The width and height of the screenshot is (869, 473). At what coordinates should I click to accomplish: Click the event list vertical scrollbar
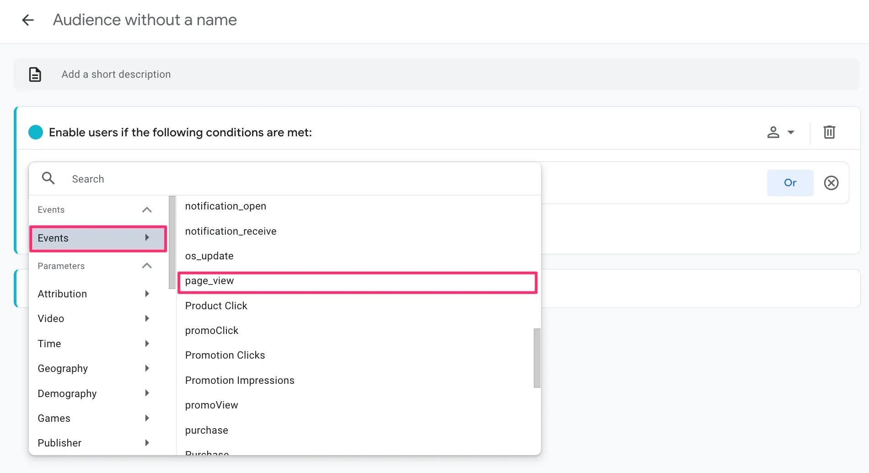click(x=537, y=358)
